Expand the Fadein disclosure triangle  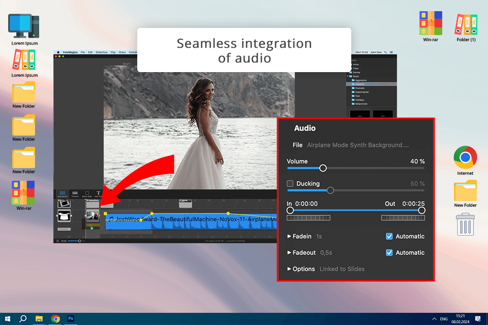coord(289,236)
